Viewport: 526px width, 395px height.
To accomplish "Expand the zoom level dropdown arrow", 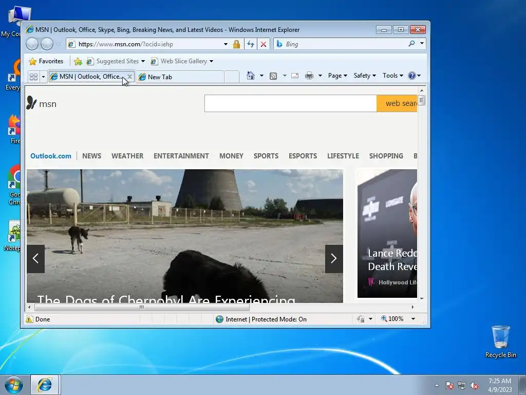I will point(414,319).
